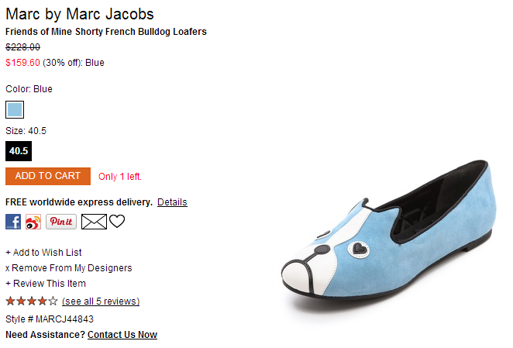Open Review This Item
The image size is (513, 348).
click(46, 283)
